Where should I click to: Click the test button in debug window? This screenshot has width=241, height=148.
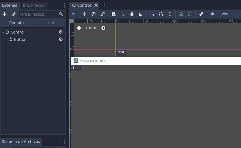pyautogui.click(x=77, y=68)
